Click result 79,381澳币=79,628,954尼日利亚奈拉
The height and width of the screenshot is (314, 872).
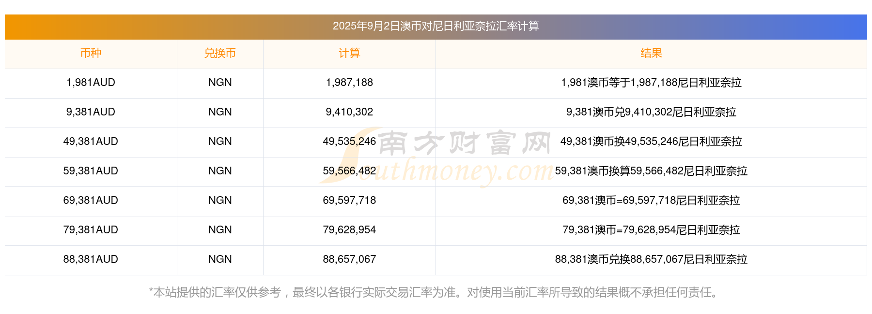pos(651,230)
